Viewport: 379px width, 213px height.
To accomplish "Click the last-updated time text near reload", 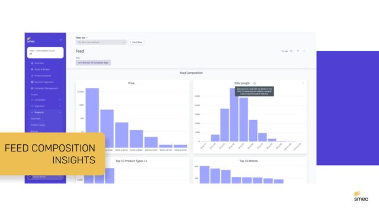I will pos(284,51).
